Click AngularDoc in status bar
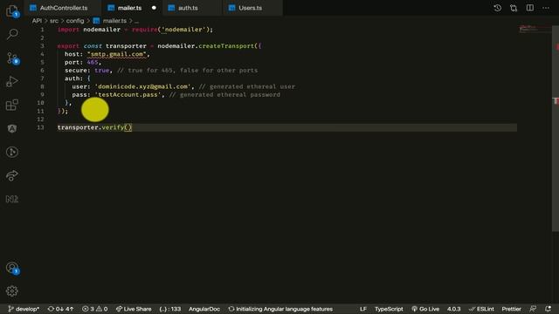The height and width of the screenshot is (314, 559). pos(204,309)
